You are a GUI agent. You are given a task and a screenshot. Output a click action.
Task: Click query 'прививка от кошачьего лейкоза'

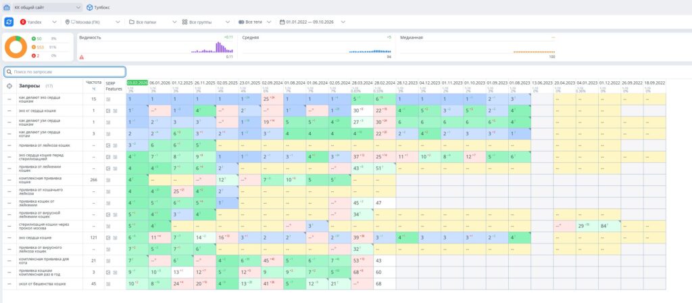(x=41, y=191)
